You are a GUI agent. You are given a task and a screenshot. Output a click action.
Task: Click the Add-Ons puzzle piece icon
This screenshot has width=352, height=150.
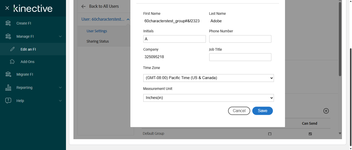pos(12,62)
